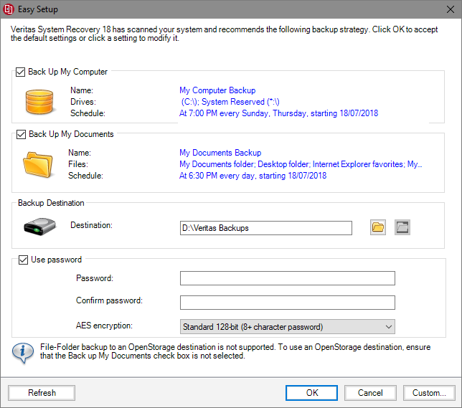Click the Cancel button
Image resolution: width=462 pixels, height=408 pixels.
(x=370, y=393)
